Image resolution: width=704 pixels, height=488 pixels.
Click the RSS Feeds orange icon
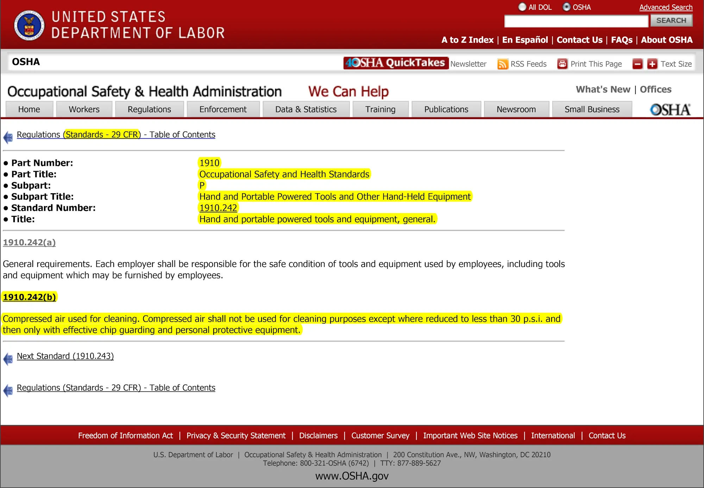click(x=502, y=64)
